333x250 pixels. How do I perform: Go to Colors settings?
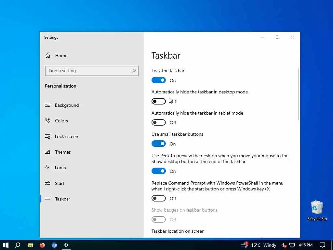(61, 121)
